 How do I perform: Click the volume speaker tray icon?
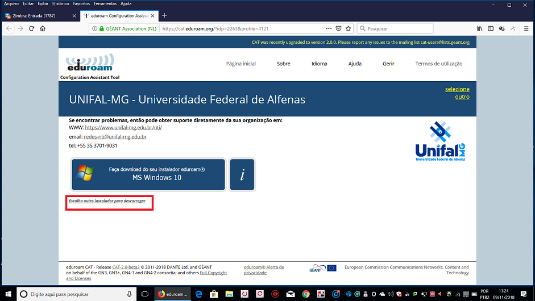click(391, 294)
